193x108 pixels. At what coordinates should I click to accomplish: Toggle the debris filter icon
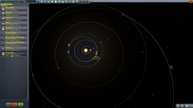[x=42, y=2]
